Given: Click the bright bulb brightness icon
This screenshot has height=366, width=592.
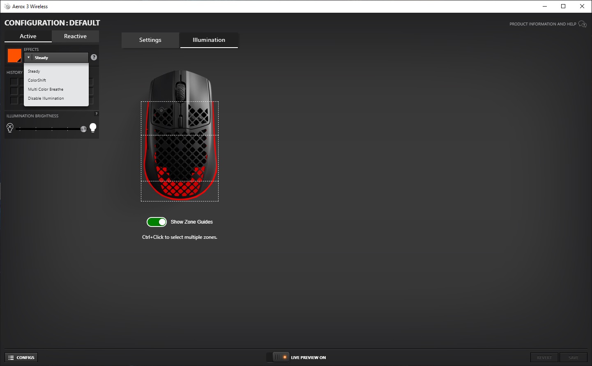Looking at the screenshot, I should [93, 128].
